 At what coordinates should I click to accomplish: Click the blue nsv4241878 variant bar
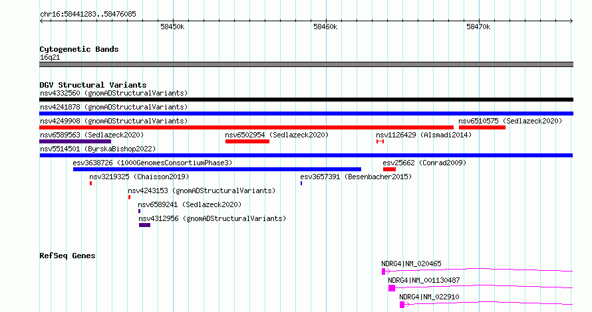coord(306,114)
